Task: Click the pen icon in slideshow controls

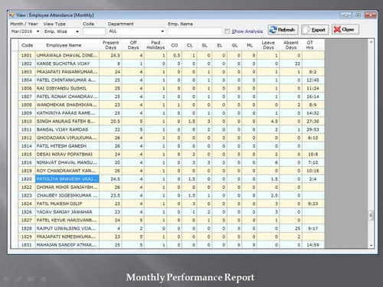Action: tap(18, 279)
